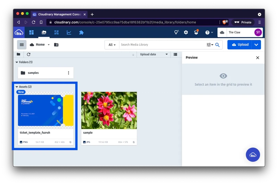
Task: Open the Dashboard grid icon
Action: coord(31,32)
